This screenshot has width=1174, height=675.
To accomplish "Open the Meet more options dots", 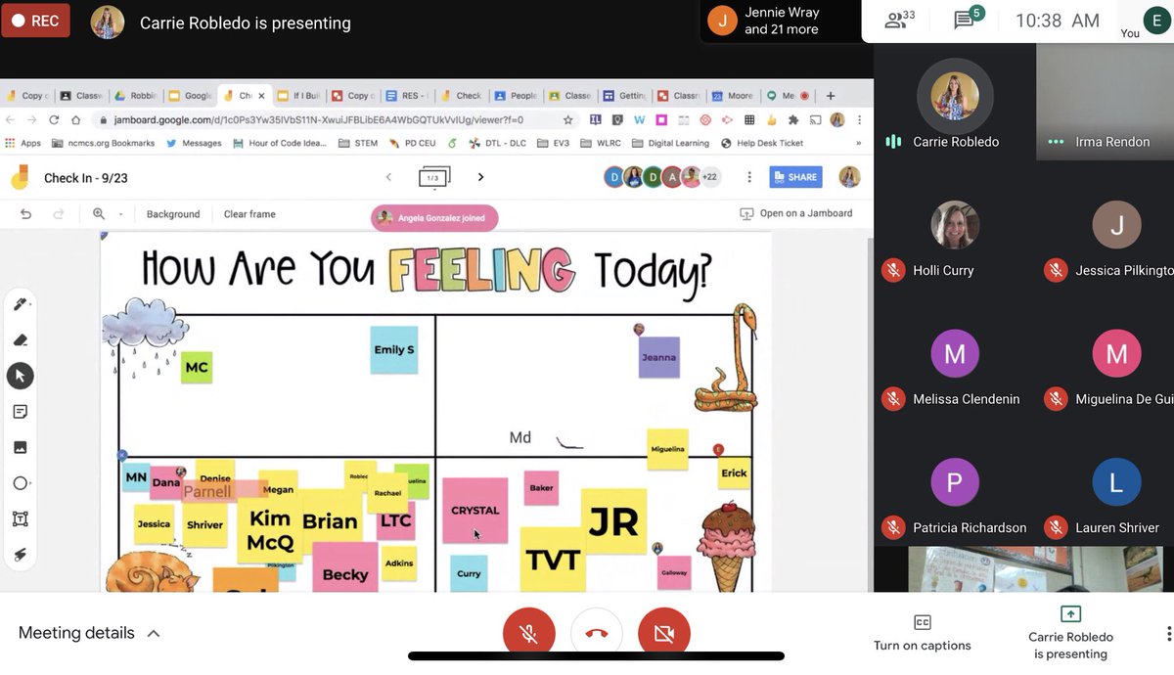I will (x=1168, y=634).
